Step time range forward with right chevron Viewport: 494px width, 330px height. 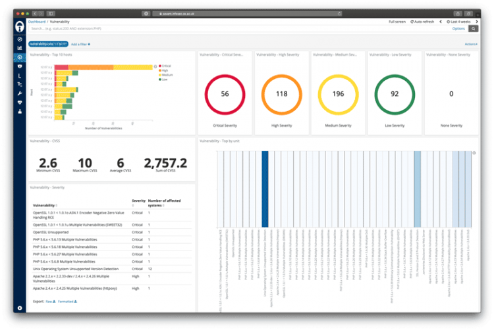coord(477,22)
